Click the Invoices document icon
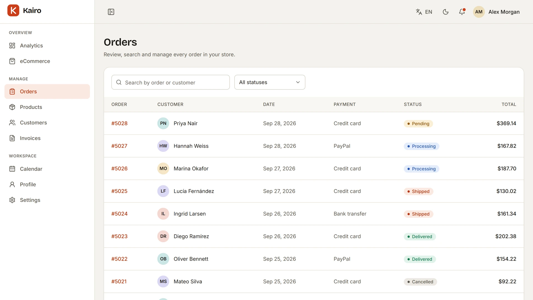 pos(12,138)
